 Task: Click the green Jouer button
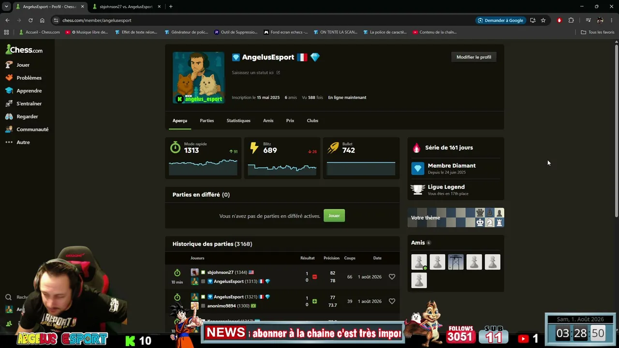coord(334,216)
